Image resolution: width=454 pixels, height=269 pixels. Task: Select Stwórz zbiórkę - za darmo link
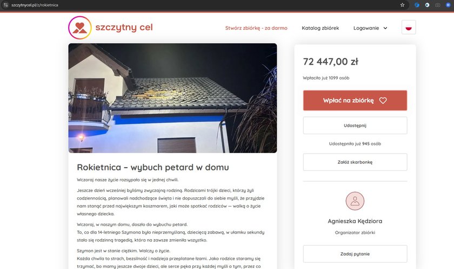[x=256, y=28]
